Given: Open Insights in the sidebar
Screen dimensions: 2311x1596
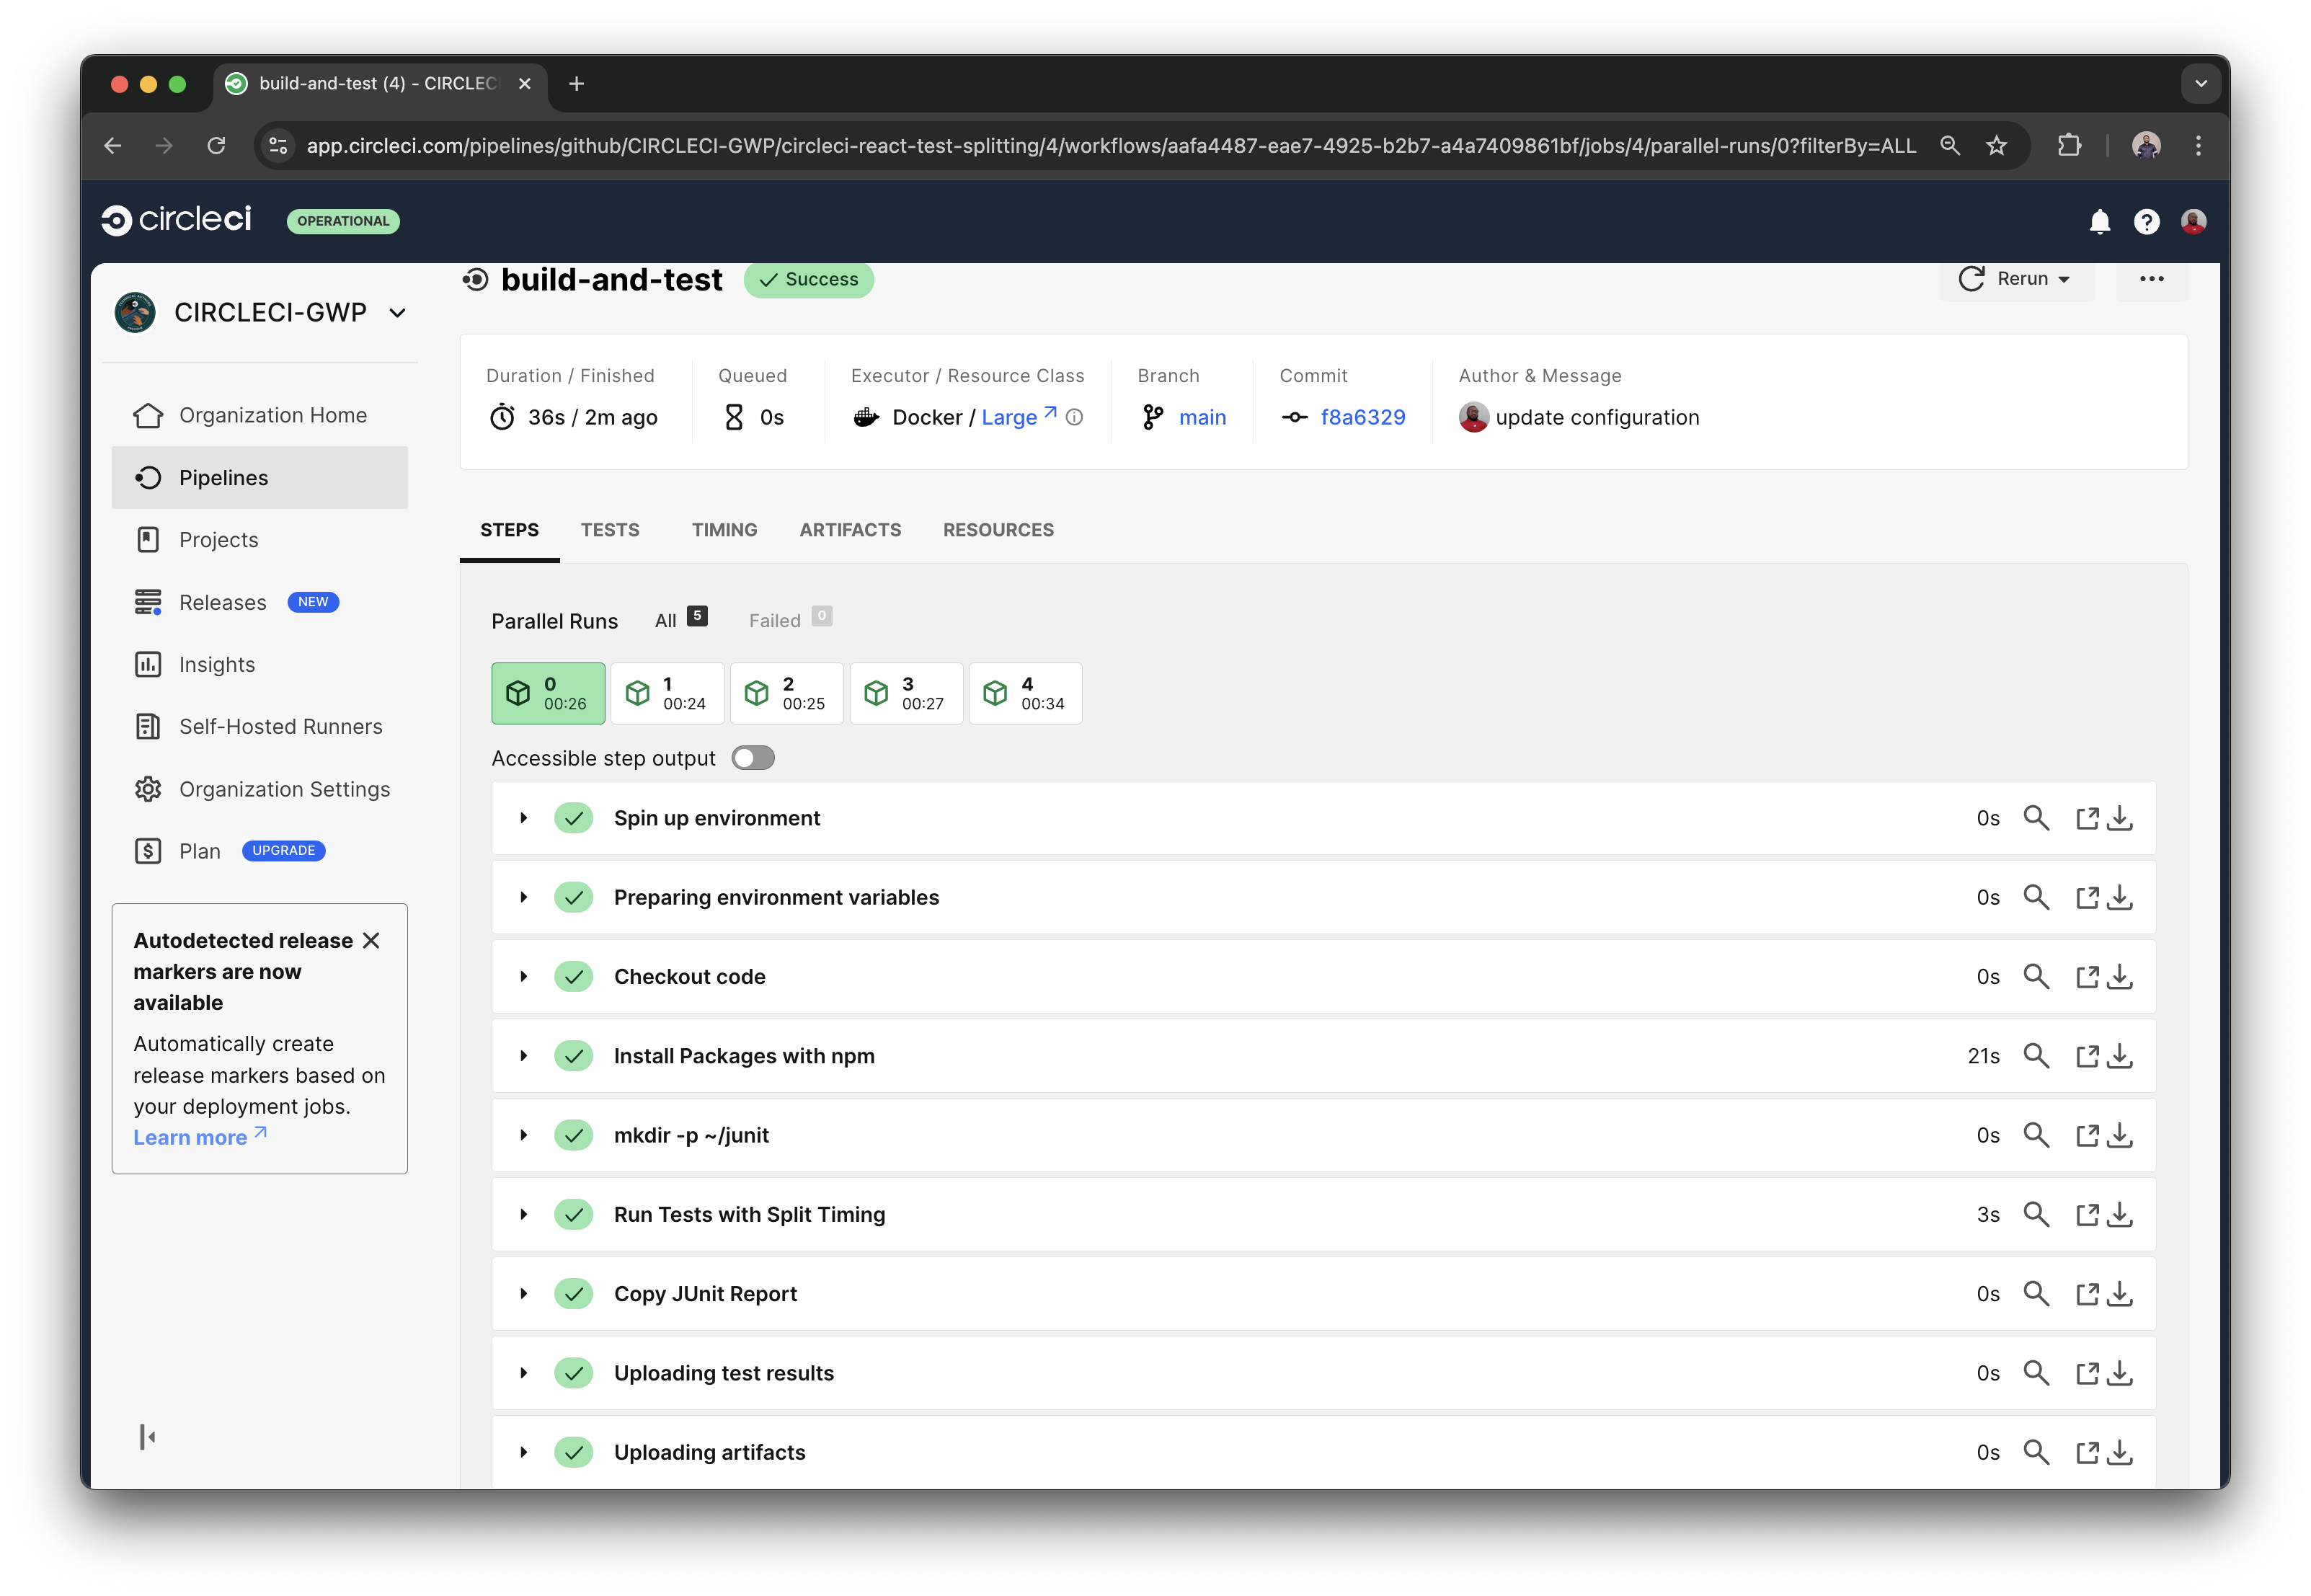Looking at the screenshot, I should point(217,664).
